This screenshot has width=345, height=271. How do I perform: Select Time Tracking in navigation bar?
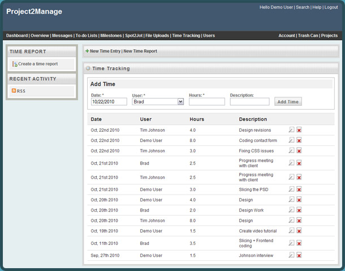(x=186, y=36)
